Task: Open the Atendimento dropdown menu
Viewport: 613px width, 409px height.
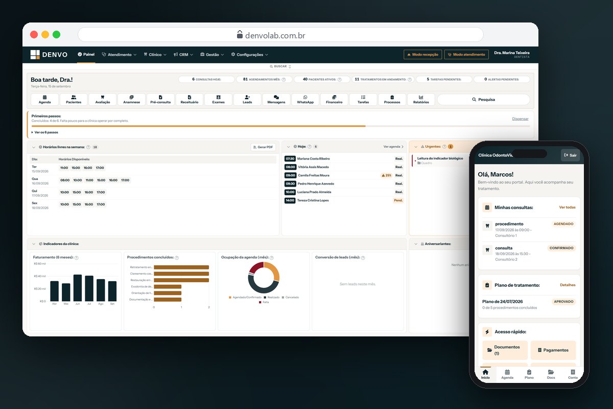Action: tap(119, 55)
